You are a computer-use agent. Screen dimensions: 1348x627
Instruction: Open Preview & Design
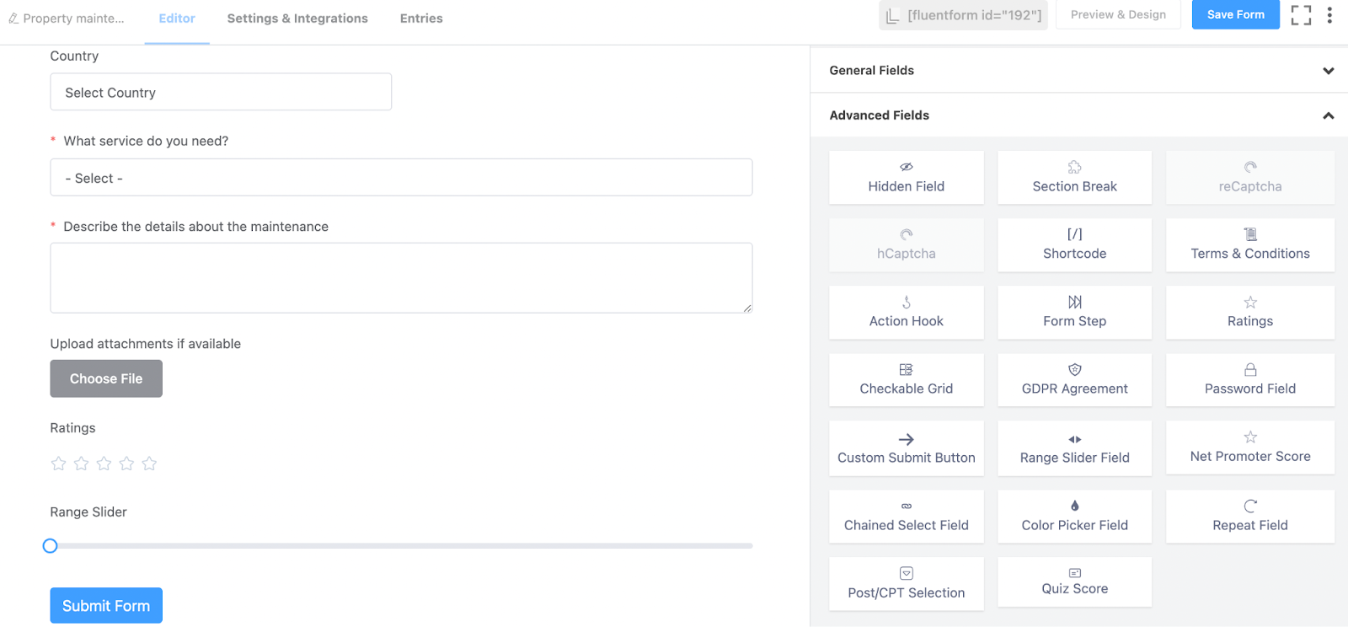coord(1118,15)
